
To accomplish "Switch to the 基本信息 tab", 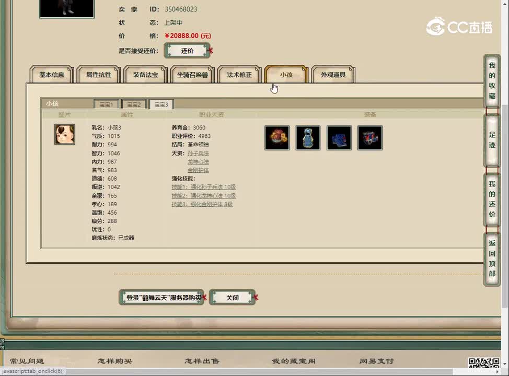I will (x=51, y=75).
